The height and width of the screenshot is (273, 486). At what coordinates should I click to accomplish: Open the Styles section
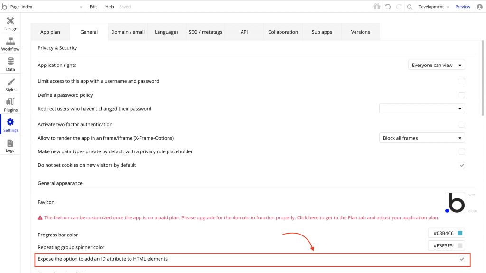10,85
